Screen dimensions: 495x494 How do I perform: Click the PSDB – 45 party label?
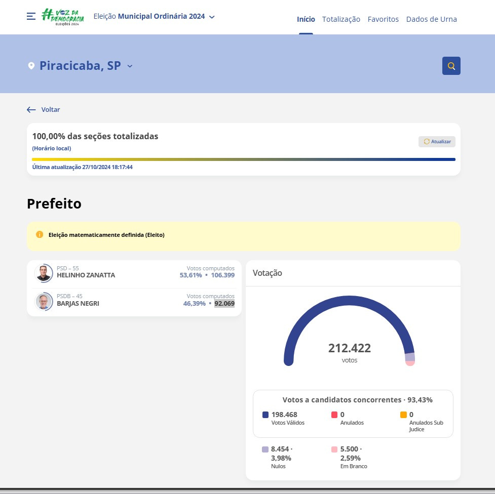click(69, 296)
